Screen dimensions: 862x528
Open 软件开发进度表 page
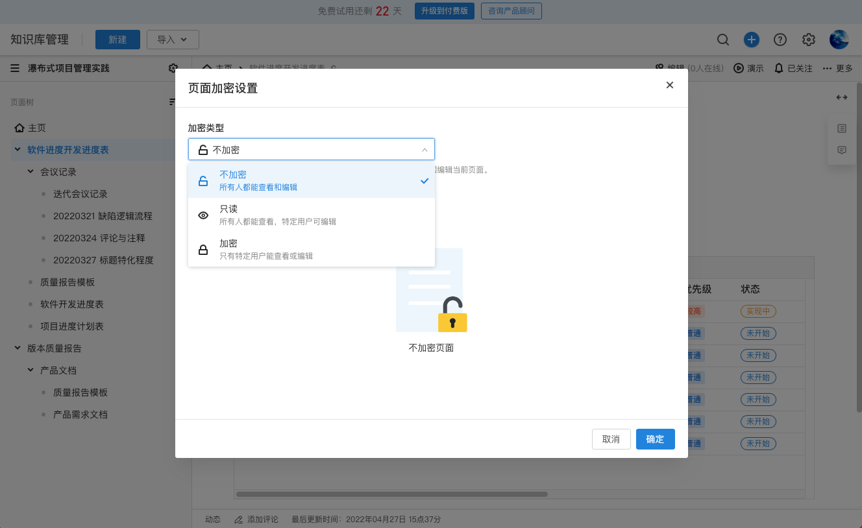click(72, 304)
